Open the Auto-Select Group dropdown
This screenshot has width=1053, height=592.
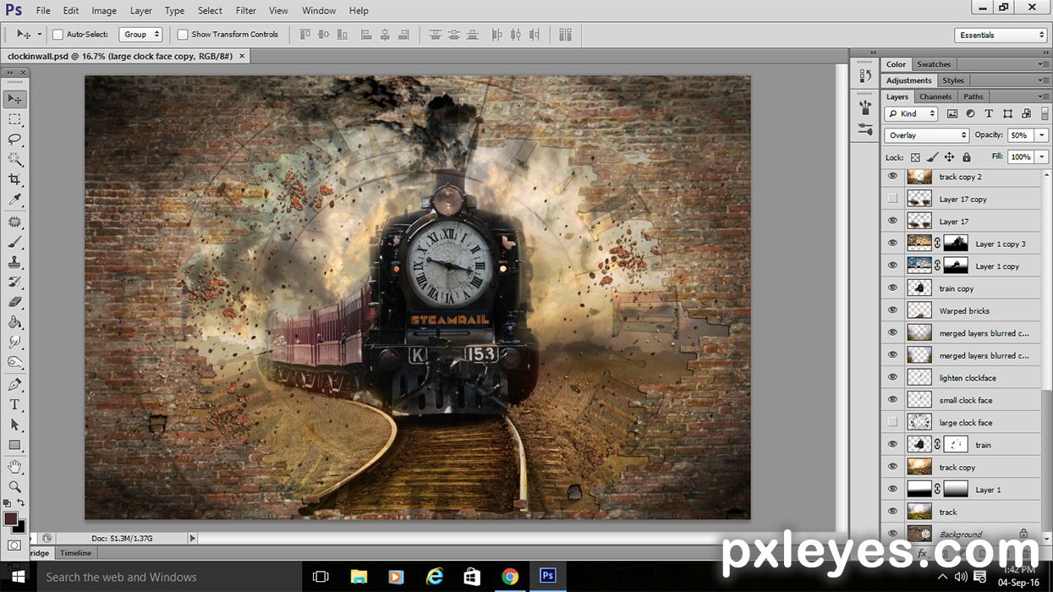tap(140, 35)
